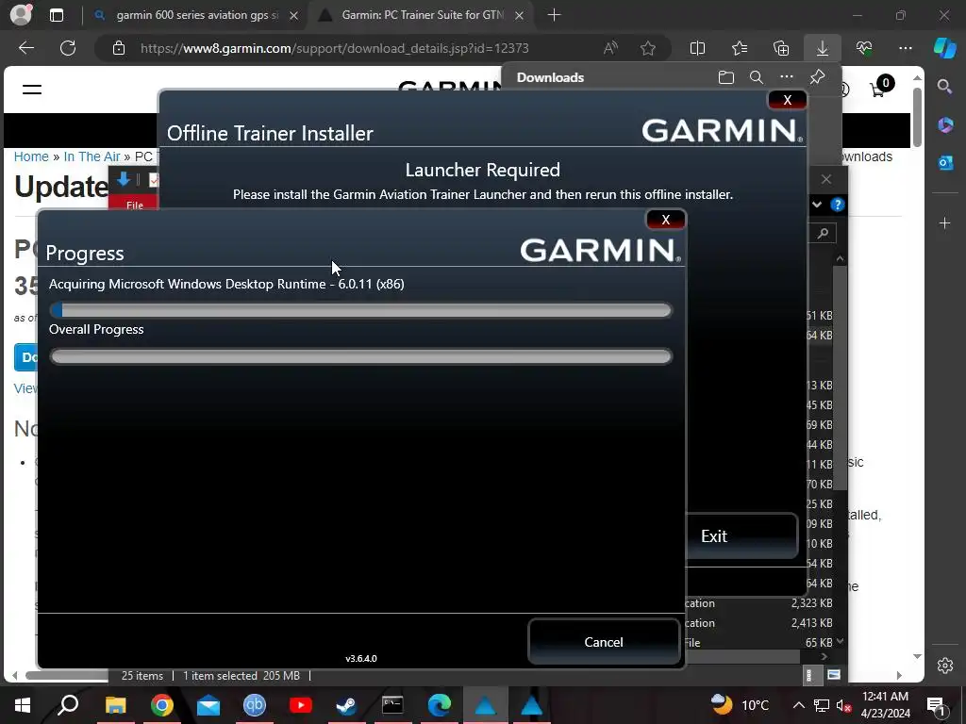Image resolution: width=966 pixels, height=724 pixels.
Task: Expand the File Explorer ribbon chevron
Action: (817, 205)
